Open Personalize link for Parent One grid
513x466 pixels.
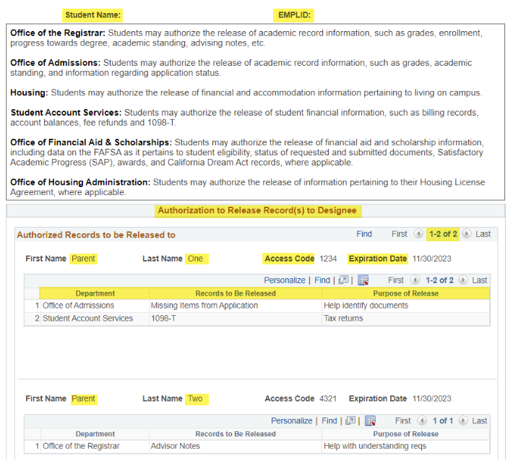284,280
